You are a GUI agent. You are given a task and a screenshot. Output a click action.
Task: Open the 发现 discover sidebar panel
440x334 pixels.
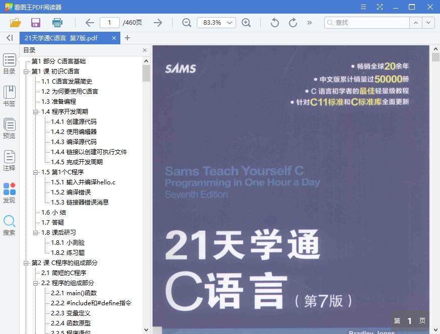[9, 193]
